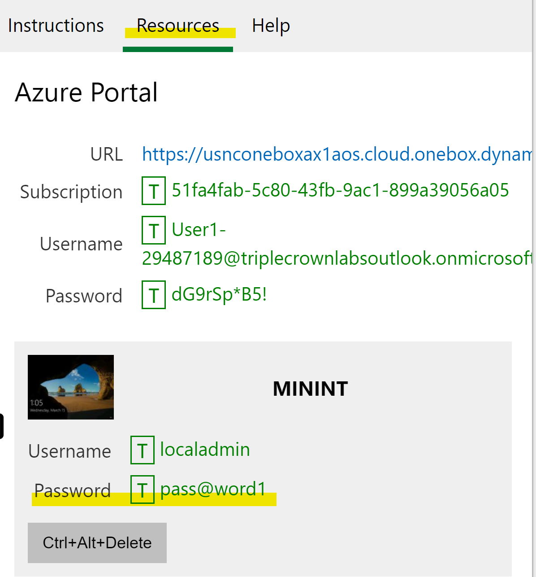Click the type-text icon beside password dG9rSp*B5!
Image resolution: width=536 pixels, height=577 pixels.
(x=154, y=295)
